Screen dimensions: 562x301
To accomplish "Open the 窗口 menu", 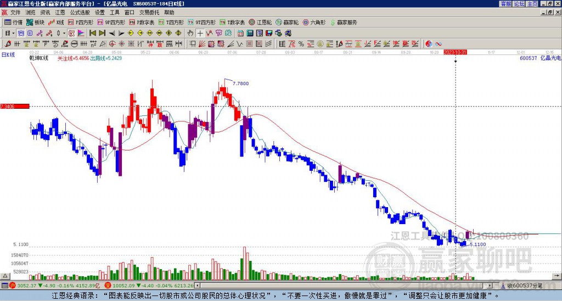I will tap(130, 13).
